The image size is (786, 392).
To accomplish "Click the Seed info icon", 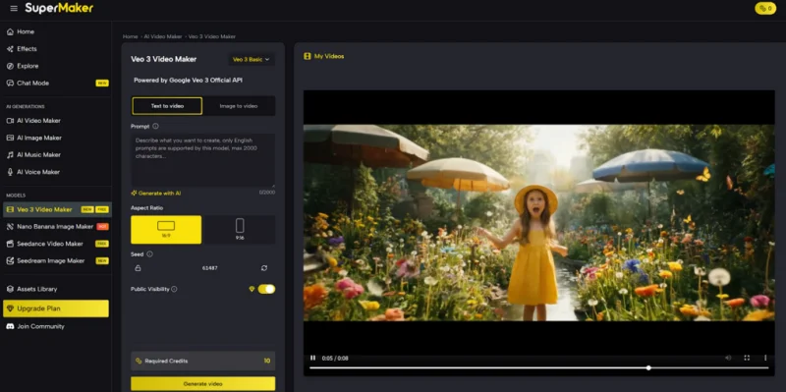I will [x=149, y=254].
